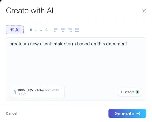This screenshot has height=122, width=152.
Task: Click the green attachment count badge
Action: [137, 92]
